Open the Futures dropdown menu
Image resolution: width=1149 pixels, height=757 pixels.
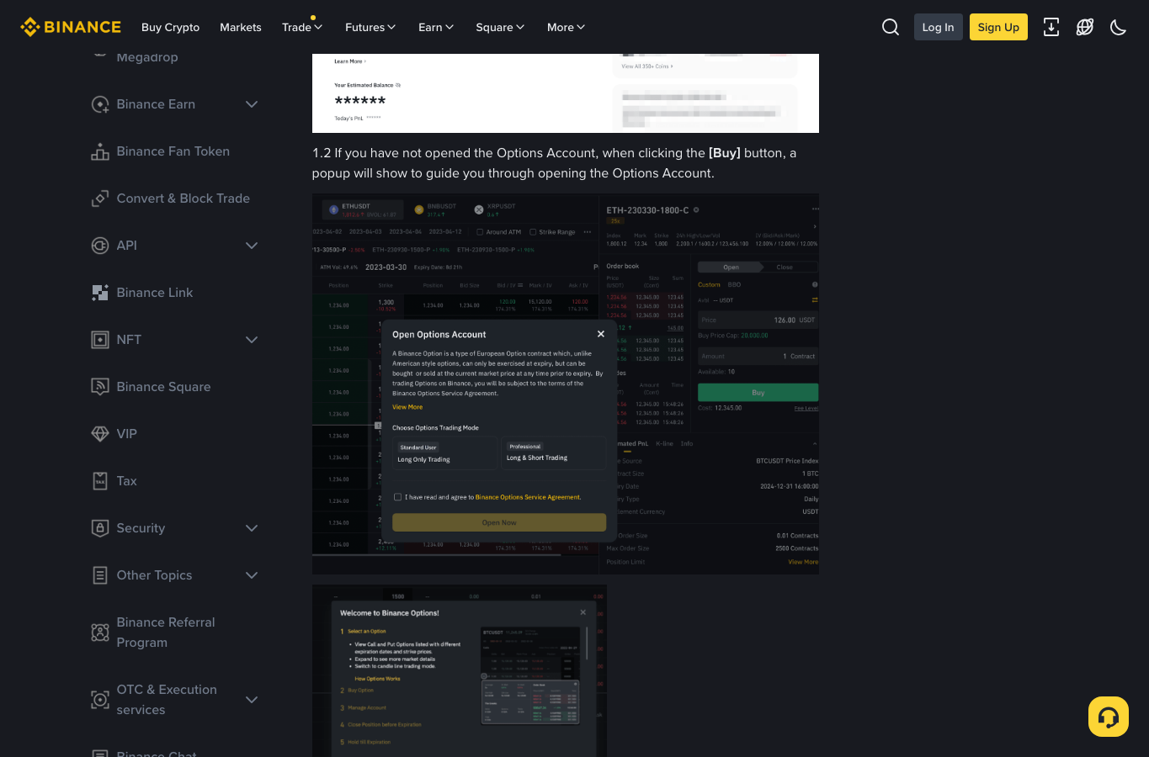click(370, 27)
